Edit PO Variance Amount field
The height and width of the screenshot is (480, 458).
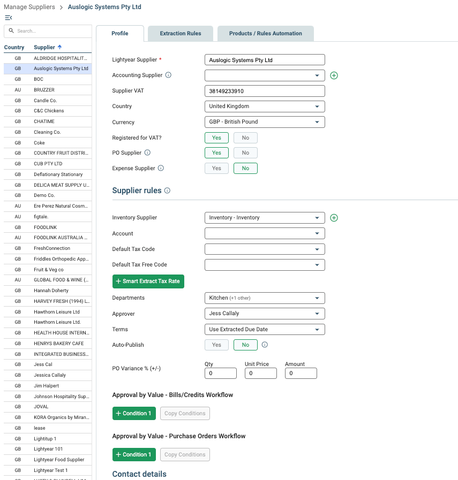coord(301,373)
